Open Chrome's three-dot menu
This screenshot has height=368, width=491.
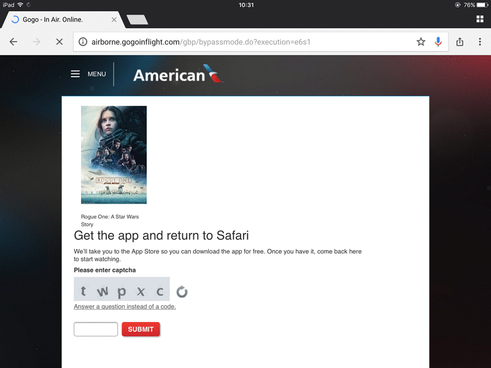[x=480, y=42]
